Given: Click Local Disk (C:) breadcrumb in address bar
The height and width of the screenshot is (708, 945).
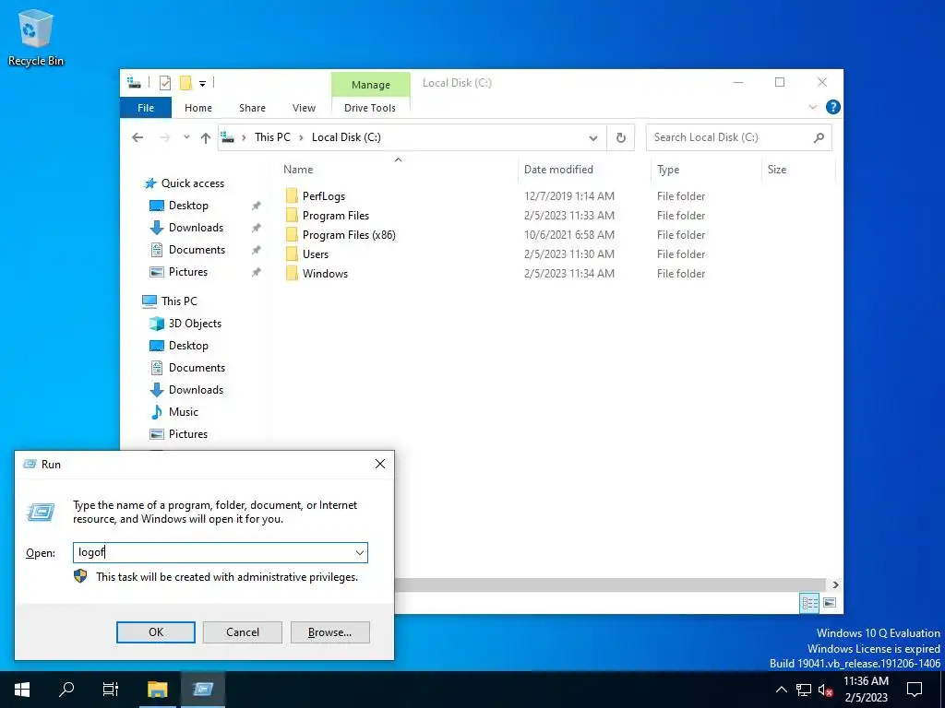Looking at the screenshot, I should (x=346, y=137).
